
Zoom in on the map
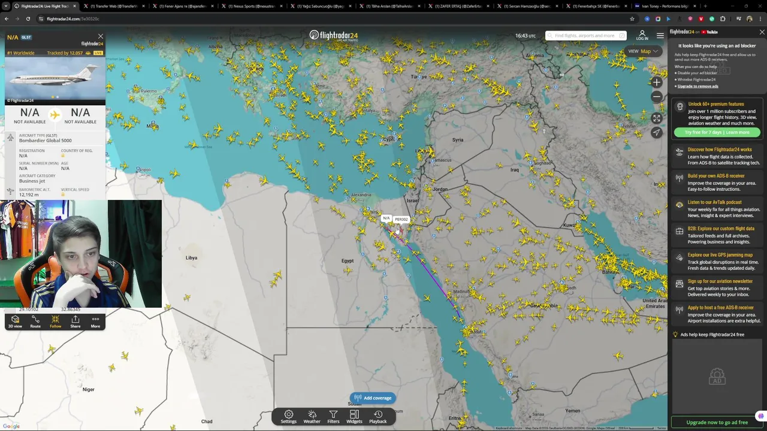[657, 82]
